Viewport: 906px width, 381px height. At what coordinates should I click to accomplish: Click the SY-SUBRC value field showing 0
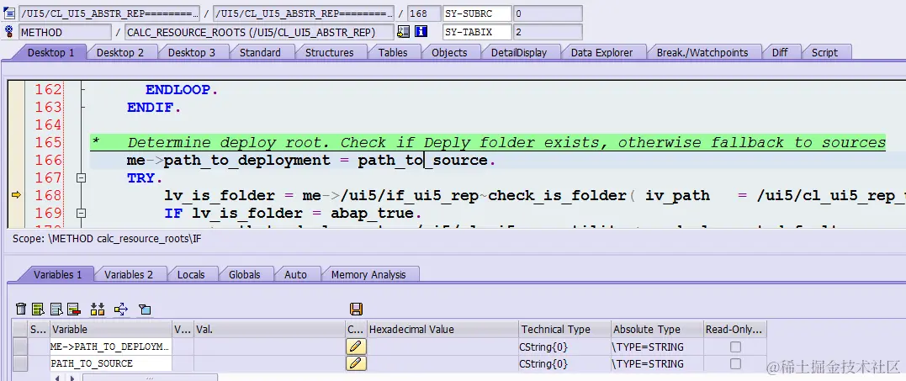click(x=548, y=13)
